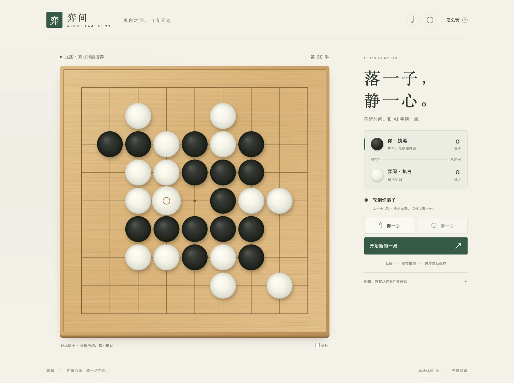Start a new game via 开始新的一局
Image resolution: width=514 pixels, height=383 pixels.
416,246
